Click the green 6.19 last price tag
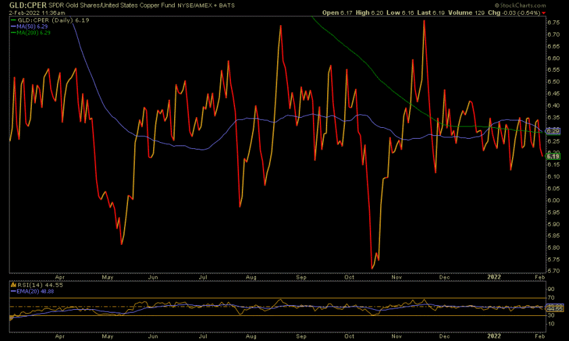 [x=552, y=156]
